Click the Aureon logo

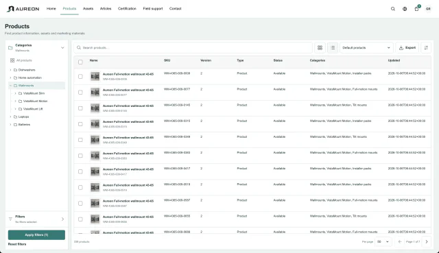[x=23, y=9]
